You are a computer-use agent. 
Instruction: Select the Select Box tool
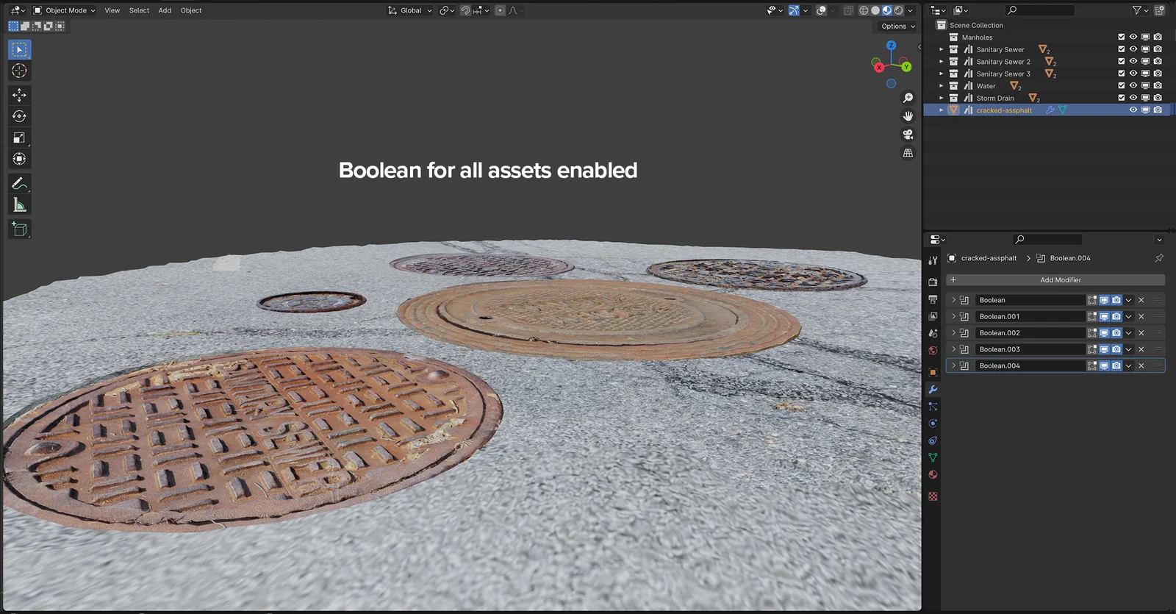tap(19, 49)
